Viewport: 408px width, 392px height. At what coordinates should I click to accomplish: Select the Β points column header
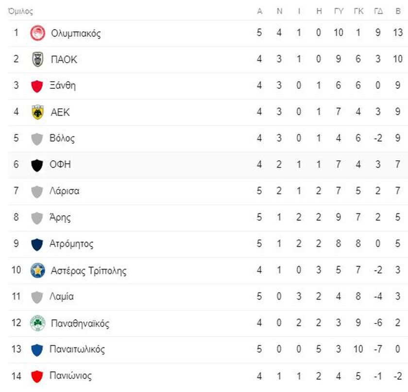[398, 11]
